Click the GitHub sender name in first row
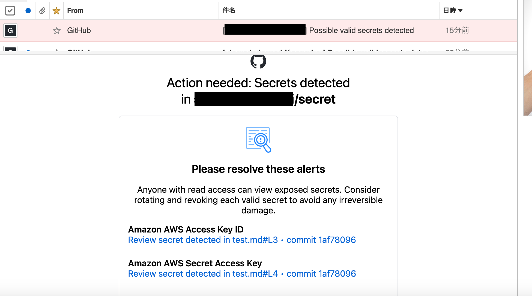 [x=79, y=31]
